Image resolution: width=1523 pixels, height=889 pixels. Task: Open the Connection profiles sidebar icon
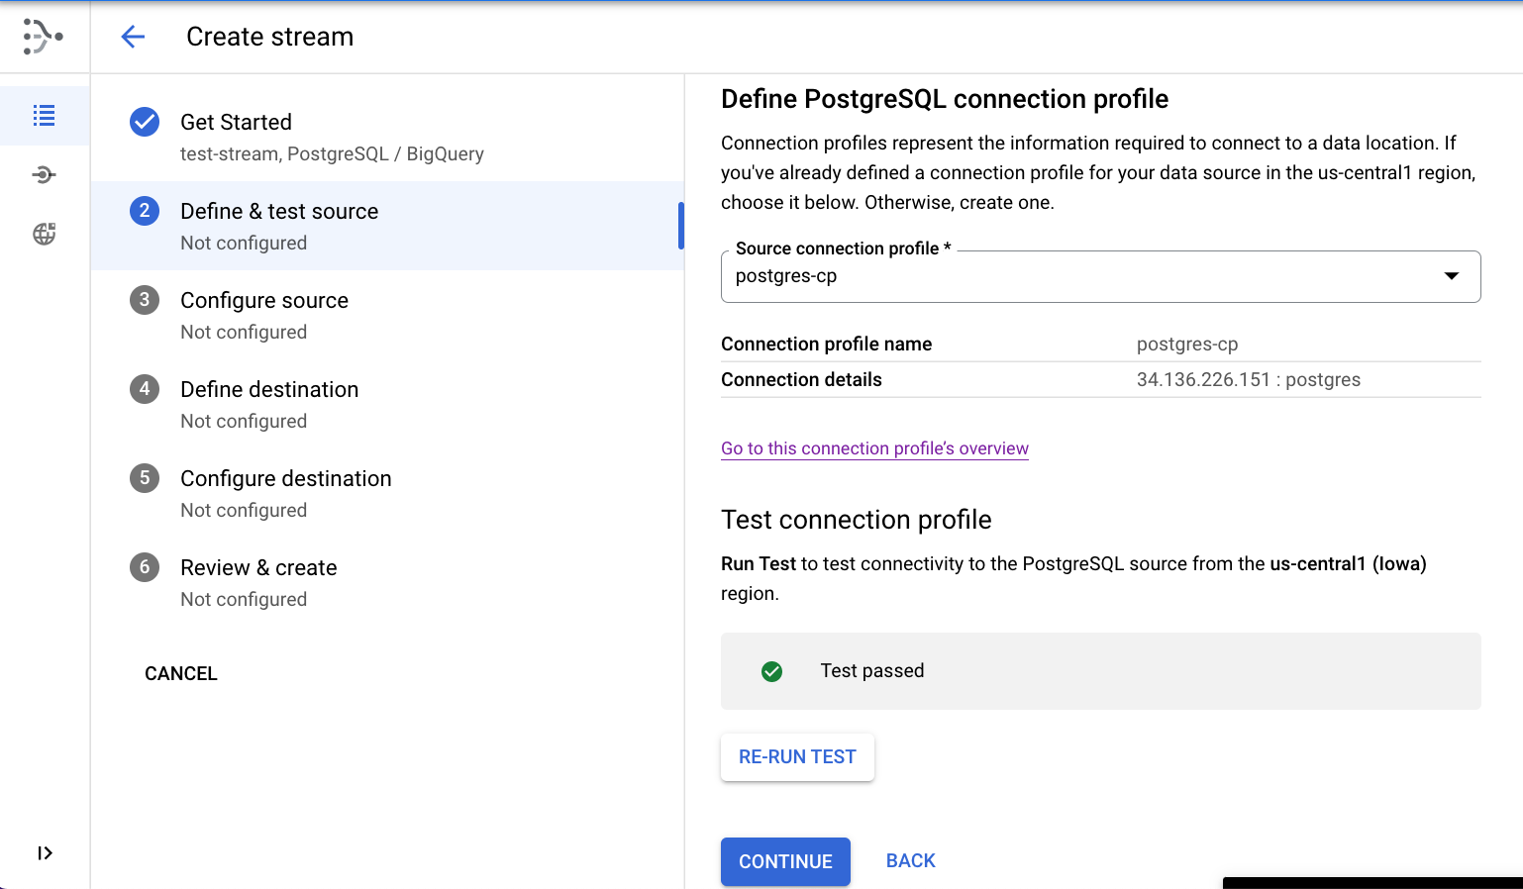(45, 175)
